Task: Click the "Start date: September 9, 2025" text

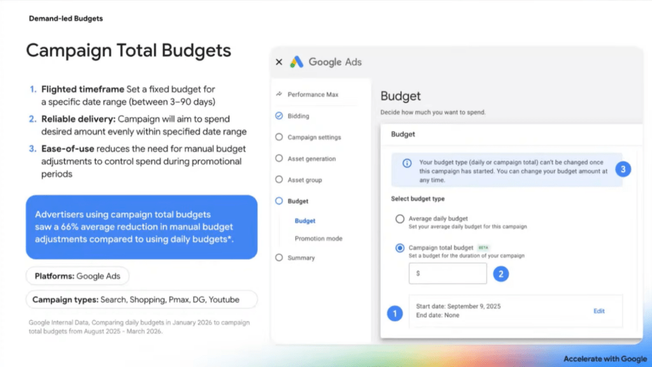Action: 458,306
